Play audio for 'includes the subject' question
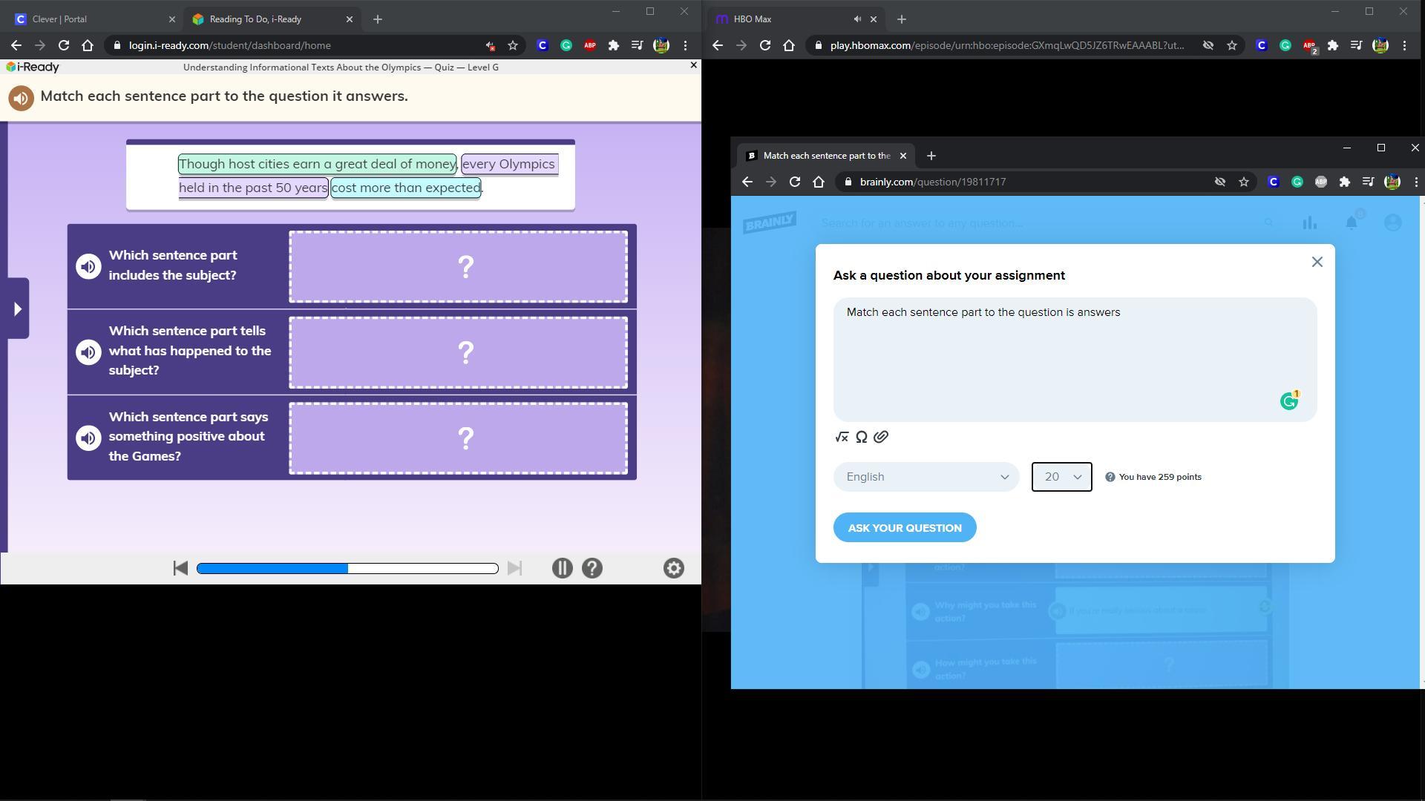This screenshot has height=801, width=1425. [x=88, y=266]
